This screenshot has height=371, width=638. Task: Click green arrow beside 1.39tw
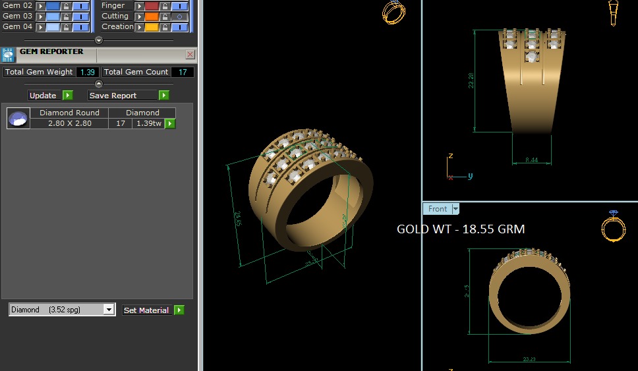click(x=170, y=123)
